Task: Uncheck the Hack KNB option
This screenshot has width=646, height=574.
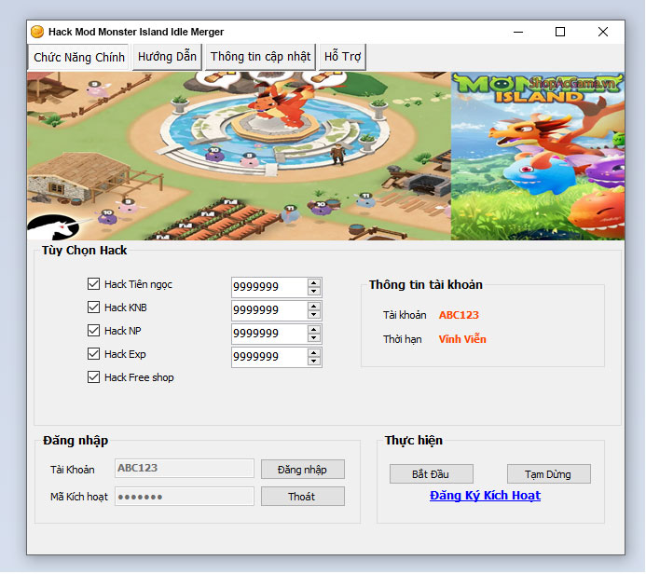Action: (93, 307)
